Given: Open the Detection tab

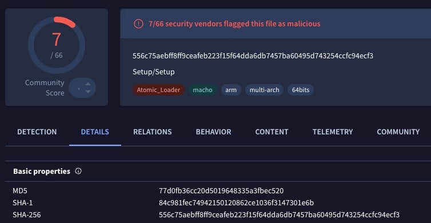Looking at the screenshot, I should [x=37, y=132].
